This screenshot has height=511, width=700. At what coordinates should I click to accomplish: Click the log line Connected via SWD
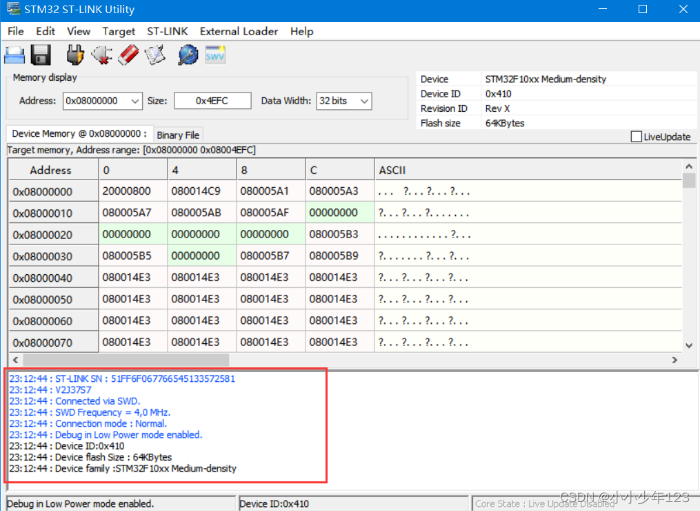74,401
